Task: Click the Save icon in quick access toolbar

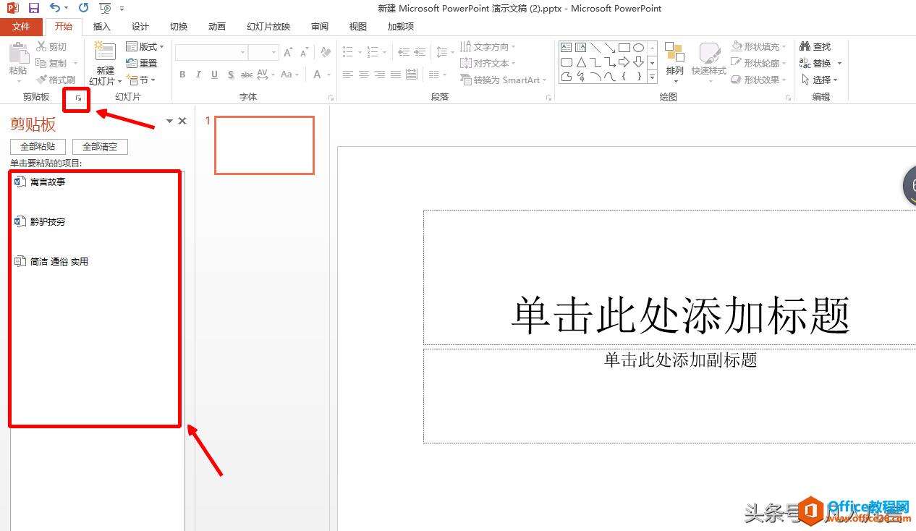Action: tap(34, 8)
